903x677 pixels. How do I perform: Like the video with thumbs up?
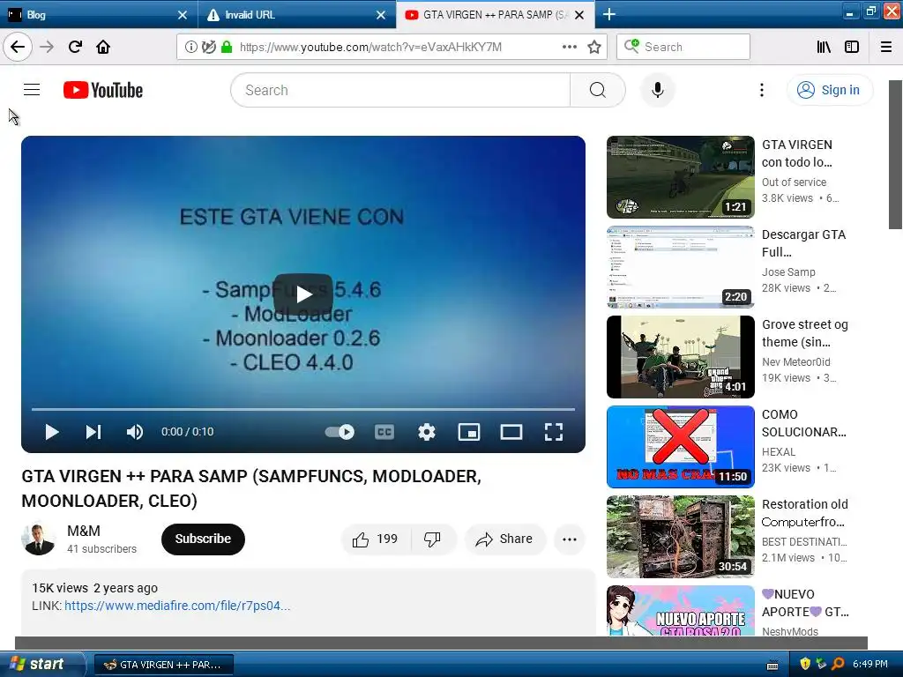[376, 539]
